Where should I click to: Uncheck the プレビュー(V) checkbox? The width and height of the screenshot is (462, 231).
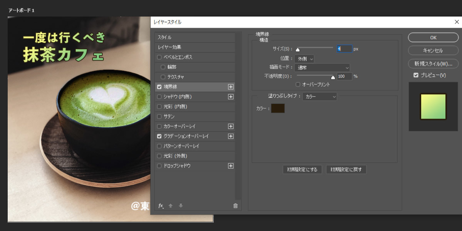coord(416,75)
